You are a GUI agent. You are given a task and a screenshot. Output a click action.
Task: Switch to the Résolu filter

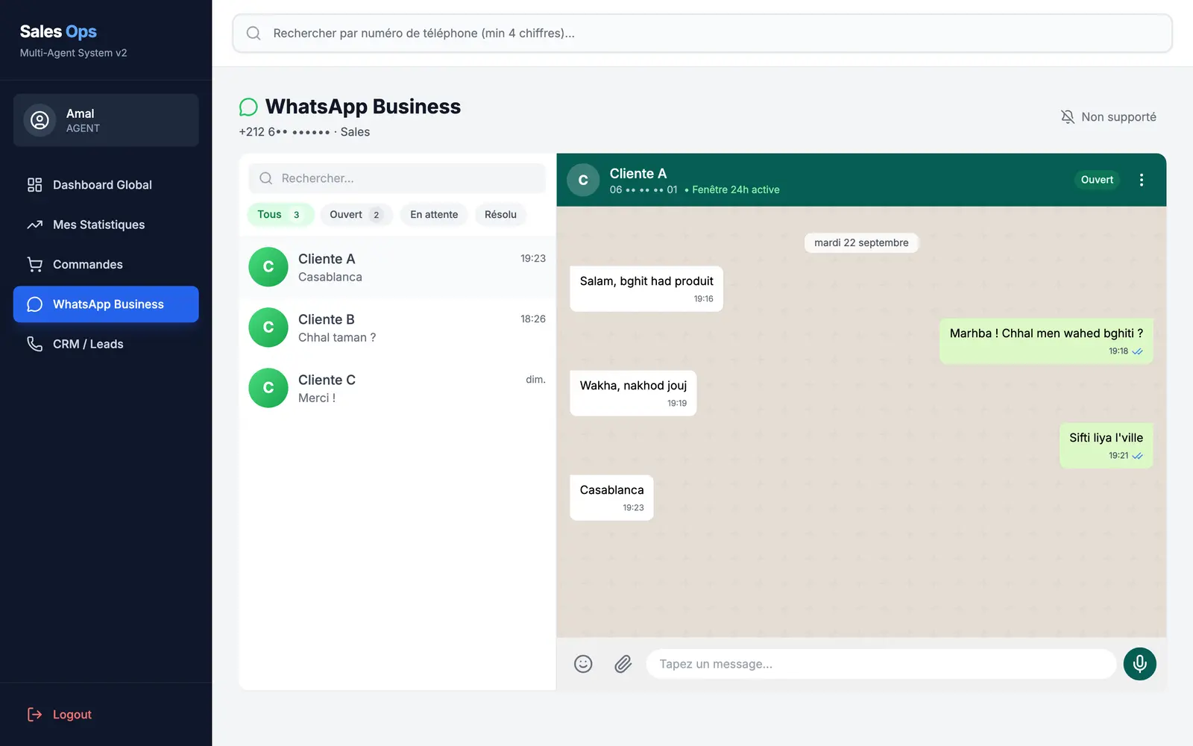(x=500, y=215)
